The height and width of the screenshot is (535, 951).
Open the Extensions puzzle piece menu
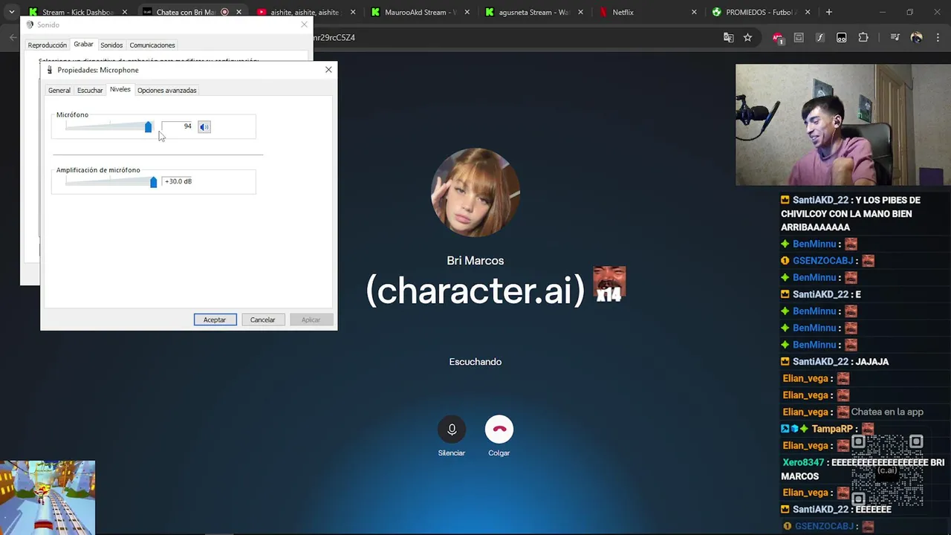(863, 37)
